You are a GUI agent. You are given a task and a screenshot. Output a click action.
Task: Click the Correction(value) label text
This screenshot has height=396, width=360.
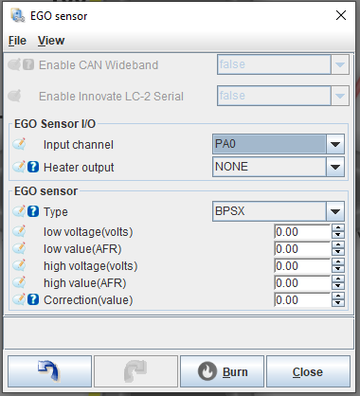tap(88, 300)
